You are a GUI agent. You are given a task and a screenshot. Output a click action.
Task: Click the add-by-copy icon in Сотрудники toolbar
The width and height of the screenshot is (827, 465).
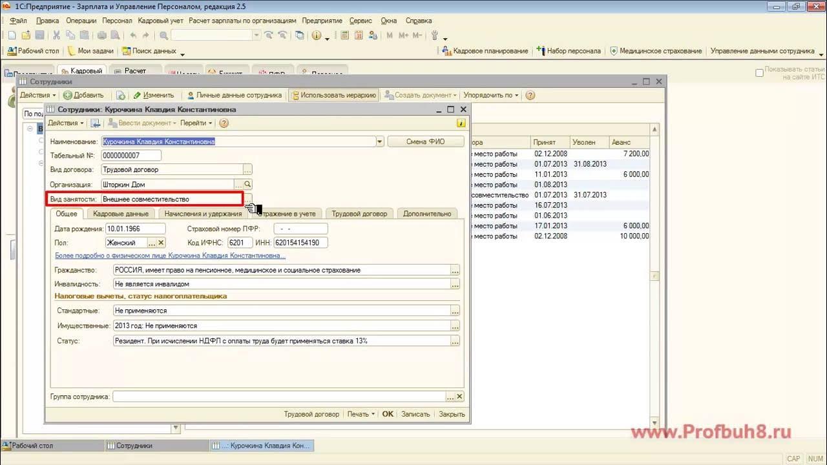[x=120, y=95]
